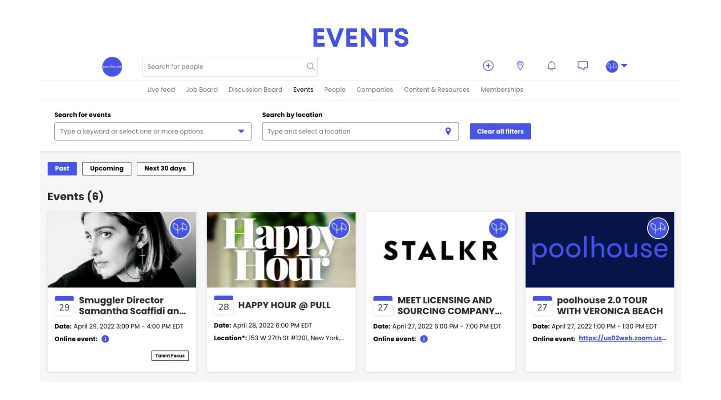Expand the Search for events dropdown arrow
Image resolution: width=721 pixels, height=400 pixels.
[x=241, y=131]
